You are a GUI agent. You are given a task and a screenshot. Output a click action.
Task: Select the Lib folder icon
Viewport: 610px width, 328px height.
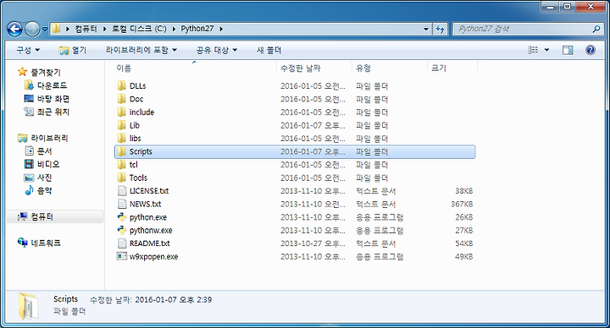(122, 125)
